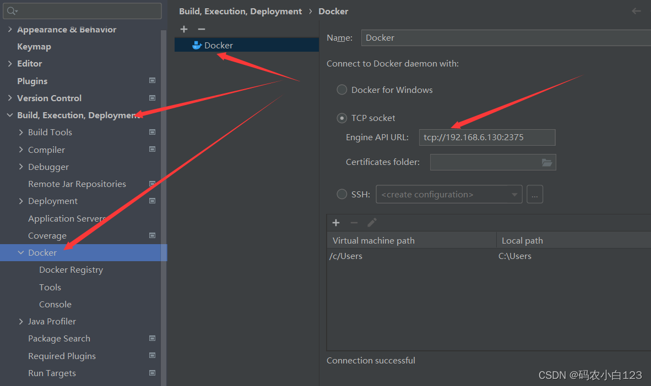Click the settings tree scrollbar
The image size is (651, 386).
(x=164, y=207)
